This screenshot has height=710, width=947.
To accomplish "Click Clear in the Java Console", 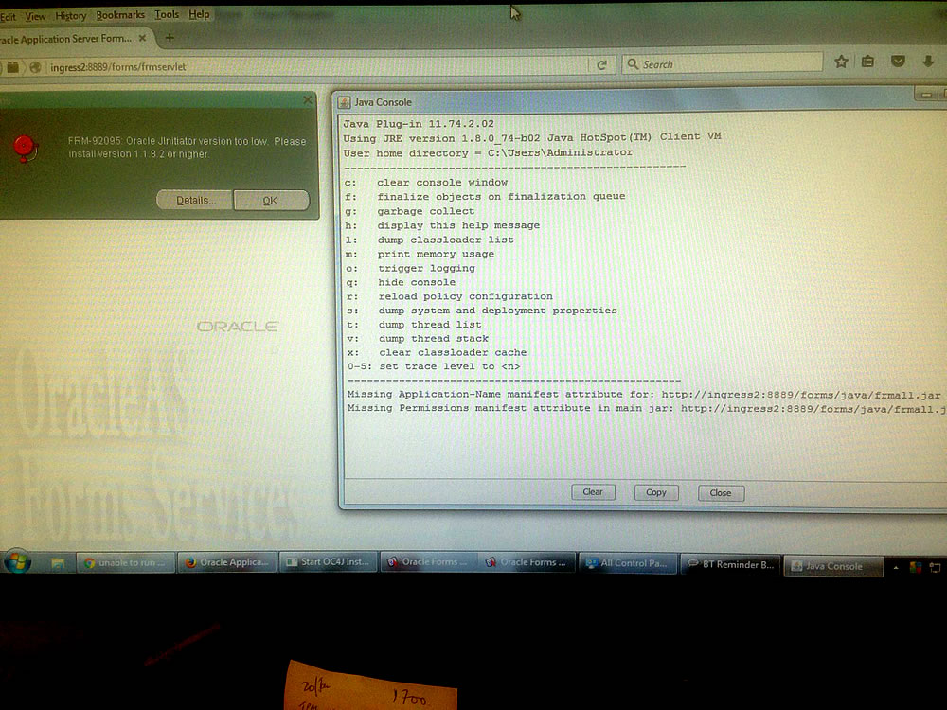I will click(x=593, y=492).
